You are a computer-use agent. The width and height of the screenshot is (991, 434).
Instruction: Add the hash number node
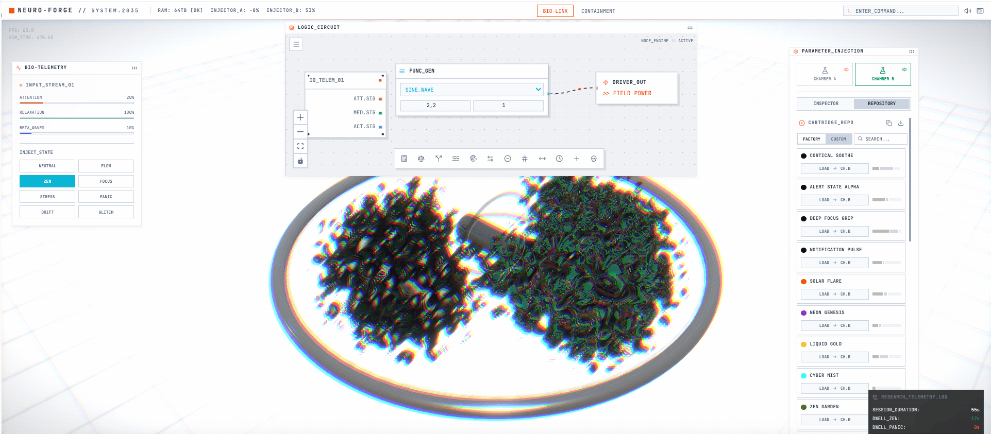525,159
